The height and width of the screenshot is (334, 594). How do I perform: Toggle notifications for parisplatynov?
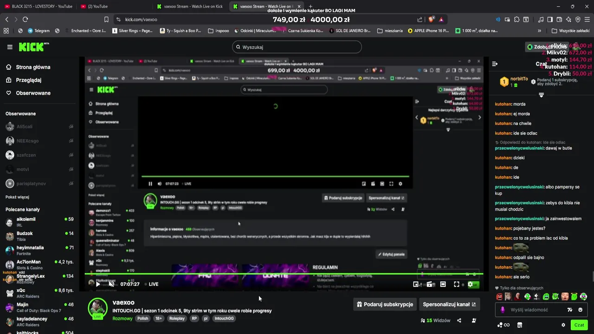[x=71, y=184]
